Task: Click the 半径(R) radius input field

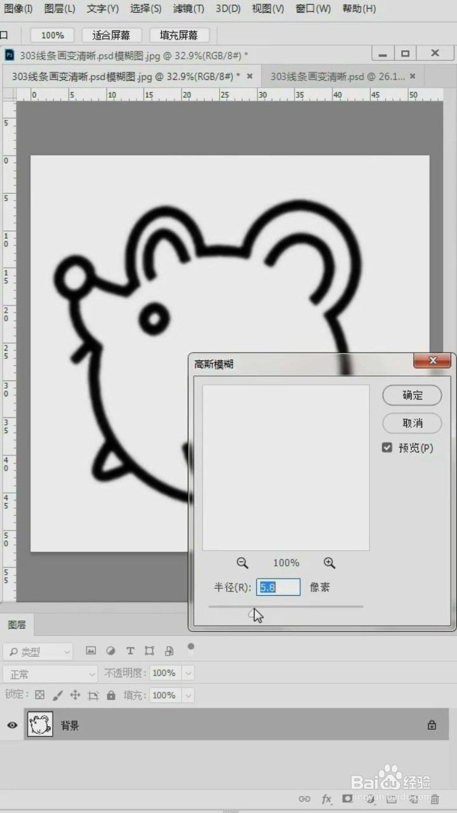Action: (x=278, y=587)
